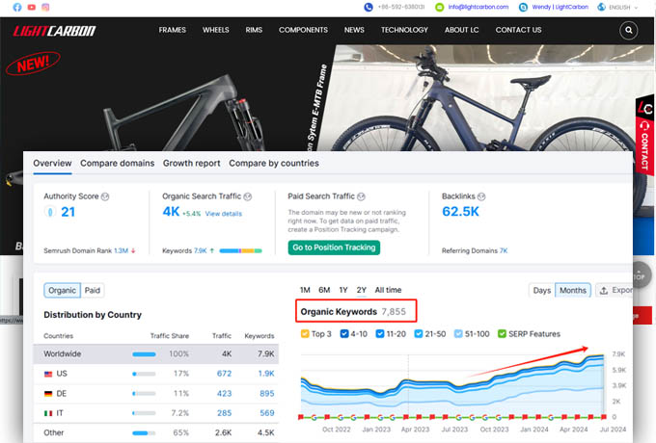Open the Compare domains tab
The image size is (656, 443).
tap(117, 164)
